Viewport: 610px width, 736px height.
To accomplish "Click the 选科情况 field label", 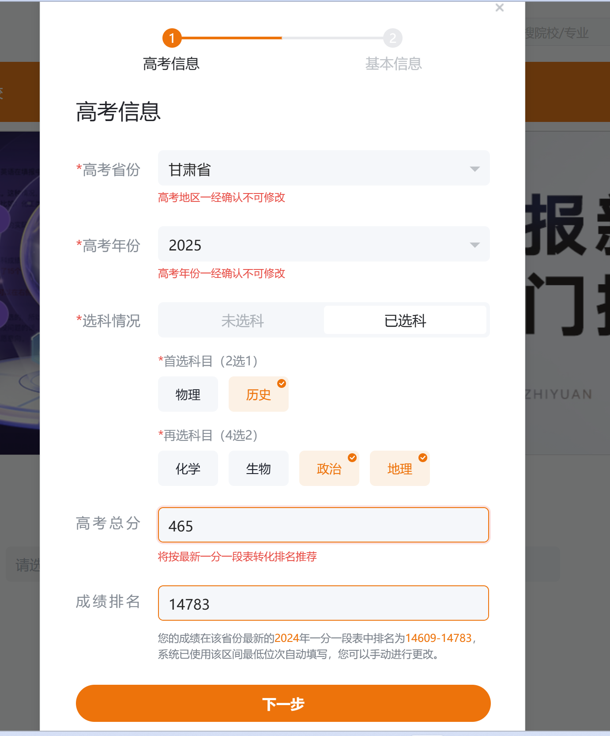I will tap(108, 321).
